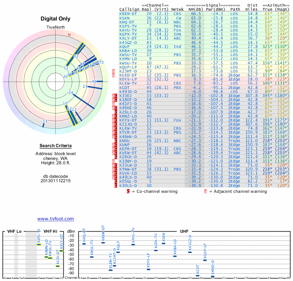Screen dimensions: 293x281
Task: Click the KCDT callsign
Action: coord(124,87)
